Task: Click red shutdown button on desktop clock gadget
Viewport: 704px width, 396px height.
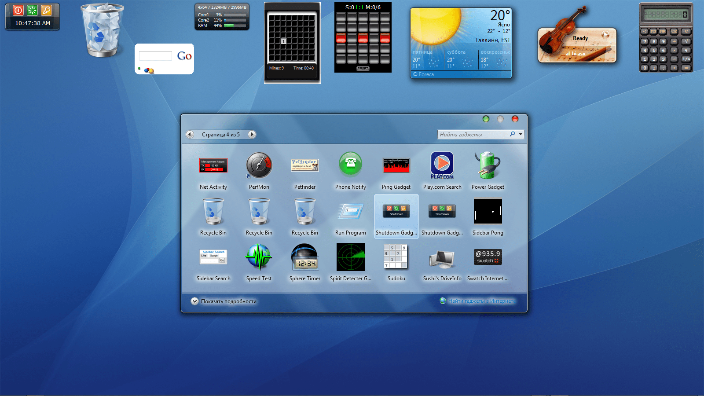Action: coord(18,10)
